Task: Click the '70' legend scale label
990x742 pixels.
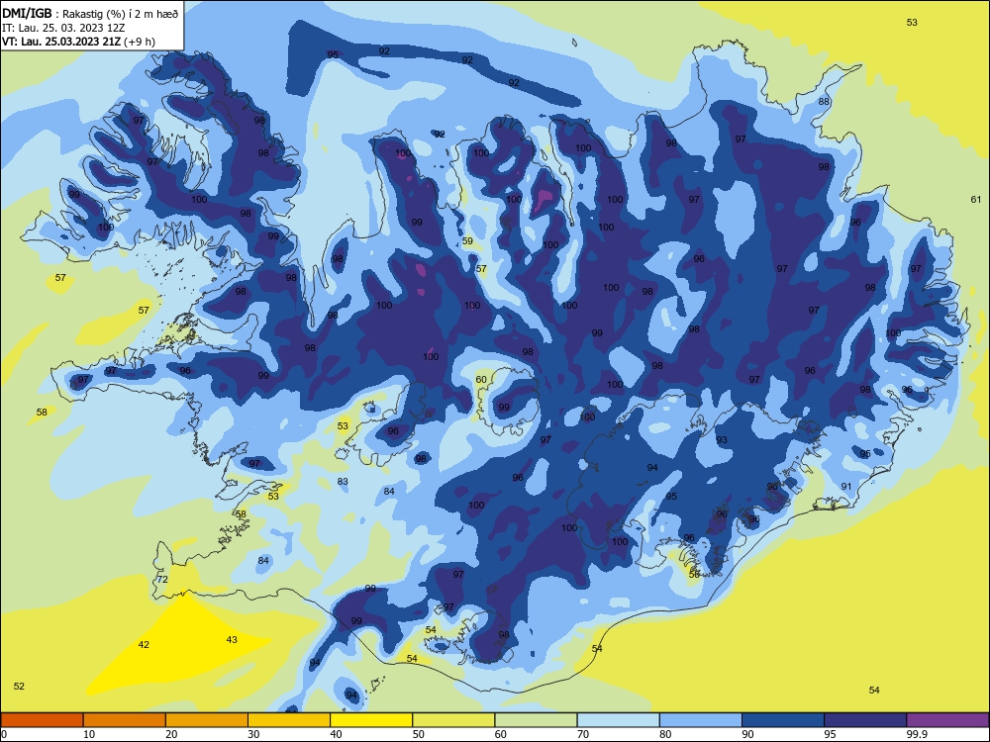Action: [x=583, y=734]
